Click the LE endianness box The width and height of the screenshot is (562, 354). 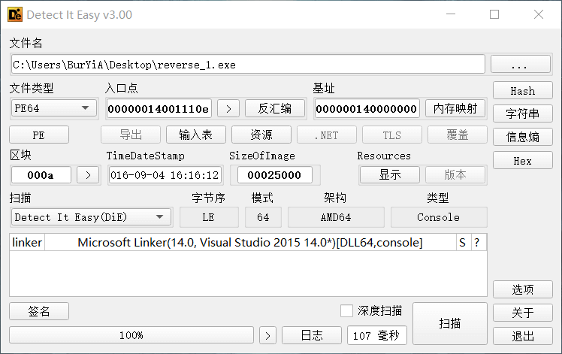click(209, 217)
